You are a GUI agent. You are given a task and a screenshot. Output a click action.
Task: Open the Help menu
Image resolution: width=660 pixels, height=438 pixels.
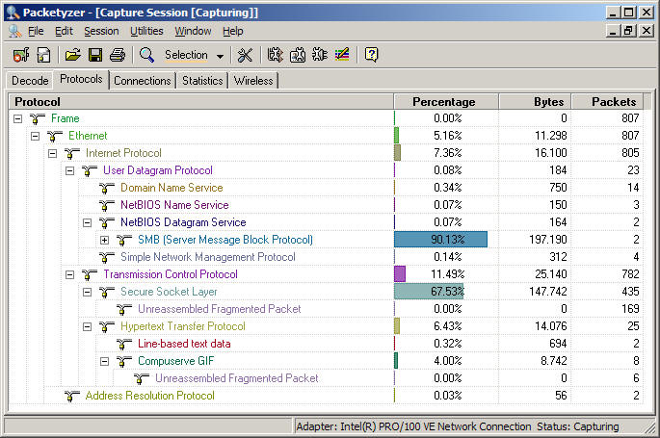[x=233, y=31]
